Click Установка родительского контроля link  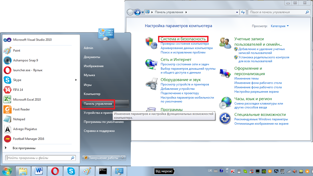264,59
